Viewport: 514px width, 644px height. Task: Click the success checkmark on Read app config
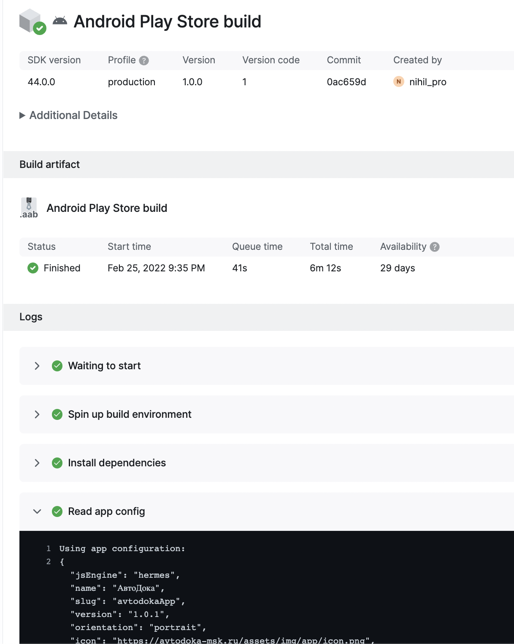click(57, 511)
